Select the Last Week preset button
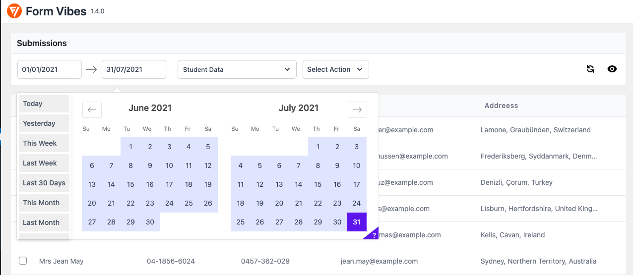This screenshot has width=633, height=275. tap(44, 163)
